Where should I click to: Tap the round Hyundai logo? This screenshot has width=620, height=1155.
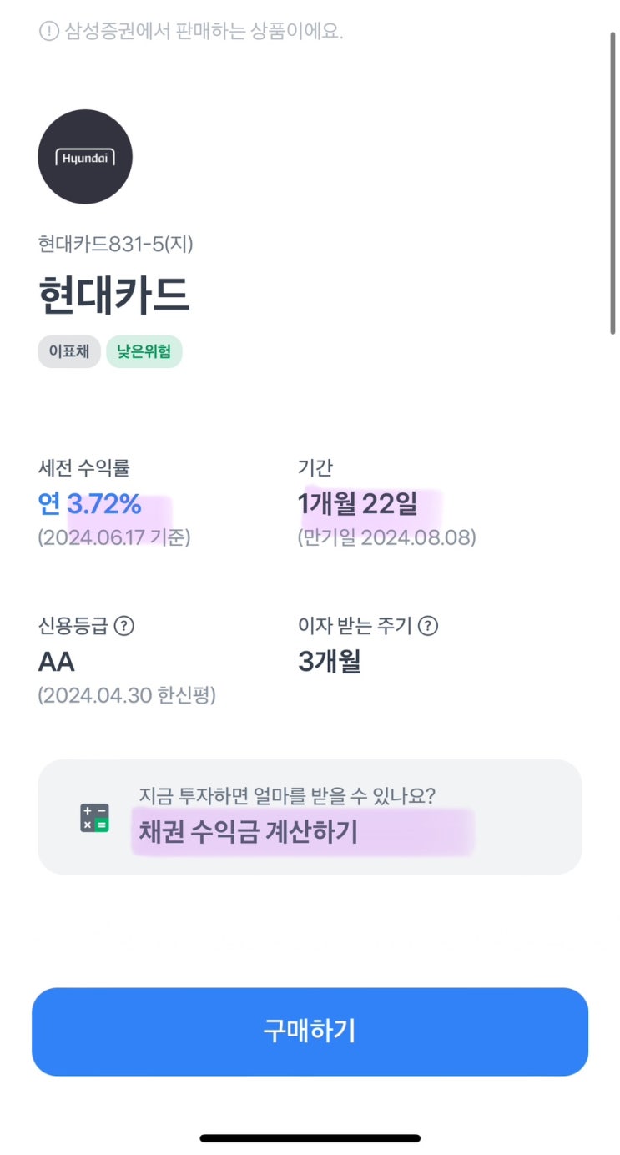(85, 157)
